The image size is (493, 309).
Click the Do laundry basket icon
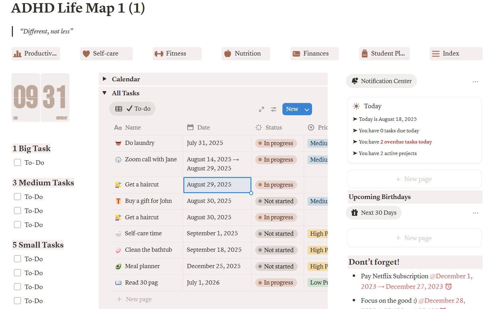tap(118, 143)
